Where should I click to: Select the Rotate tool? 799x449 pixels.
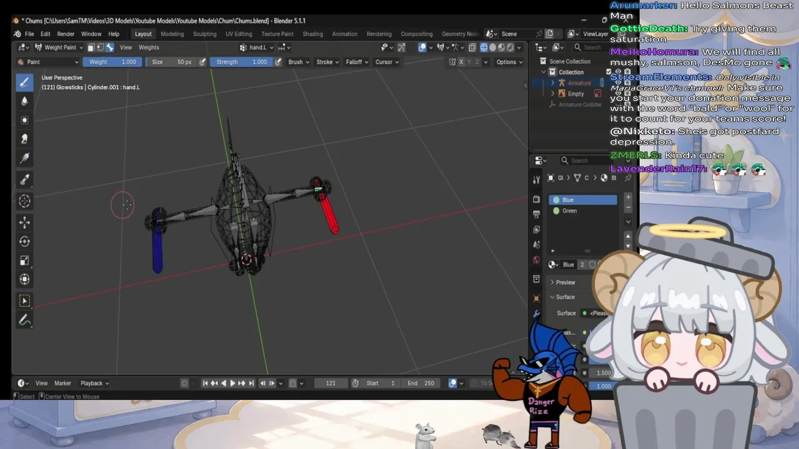click(x=25, y=241)
